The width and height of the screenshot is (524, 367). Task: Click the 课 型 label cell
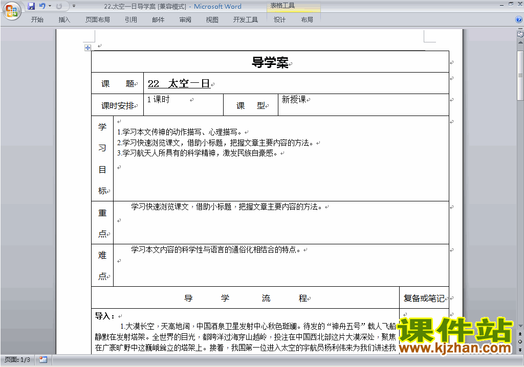tap(251, 105)
